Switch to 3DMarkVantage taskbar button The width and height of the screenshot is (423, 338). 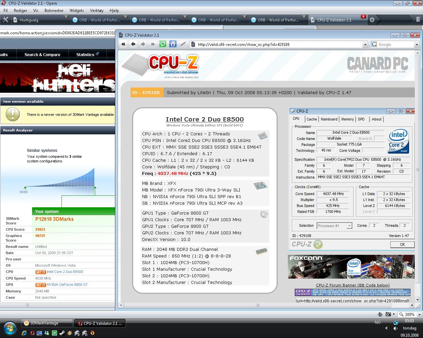[x=47, y=323]
